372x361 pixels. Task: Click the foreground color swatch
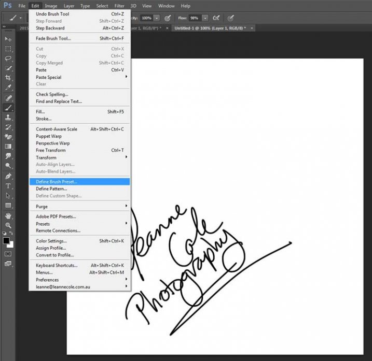[6, 241]
